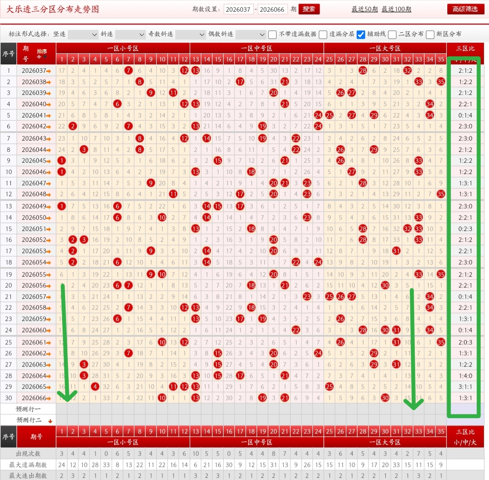Click period number 2026063
The height and width of the screenshot is (480, 489).
point(34,364)
